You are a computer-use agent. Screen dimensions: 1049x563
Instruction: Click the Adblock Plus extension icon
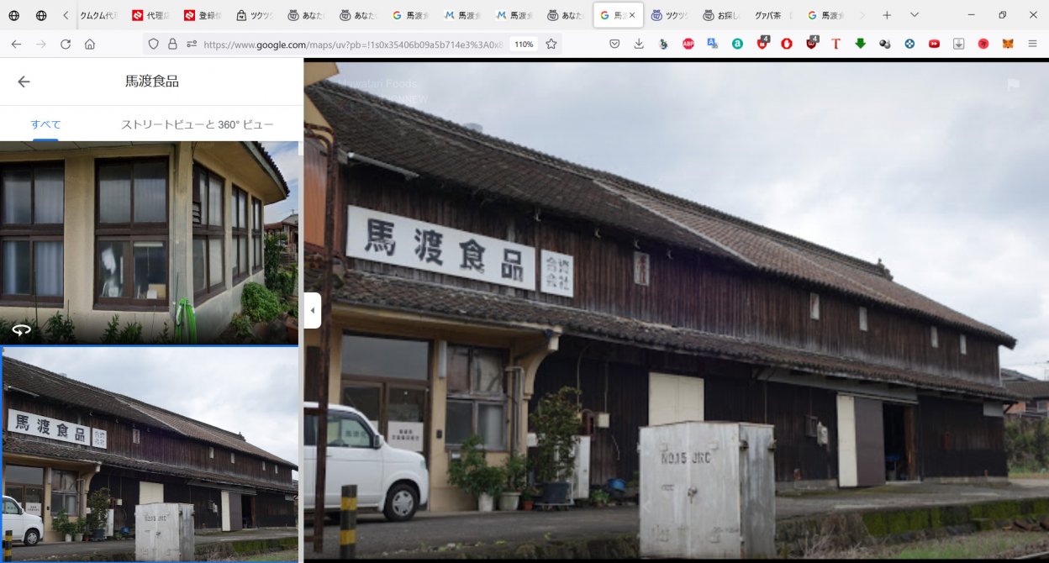(x=688, y=44)
